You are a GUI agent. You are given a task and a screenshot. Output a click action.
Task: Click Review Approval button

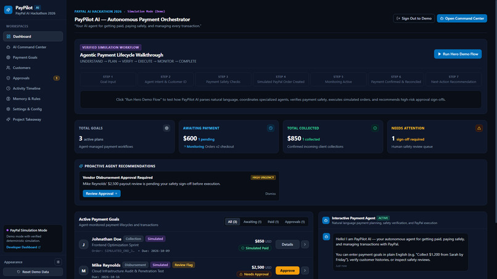coord(101,193)
